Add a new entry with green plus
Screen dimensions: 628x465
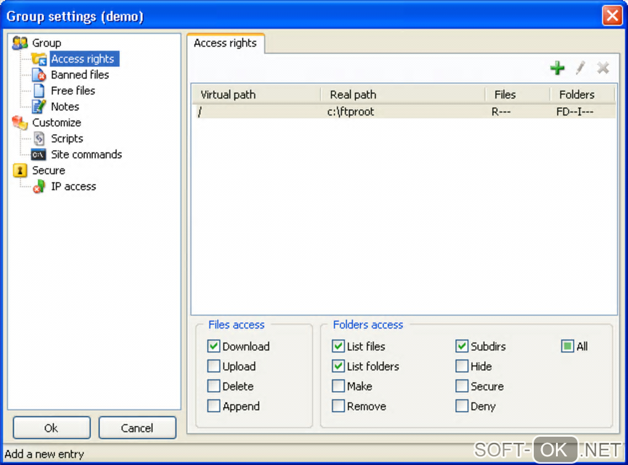tap(557, 68)
